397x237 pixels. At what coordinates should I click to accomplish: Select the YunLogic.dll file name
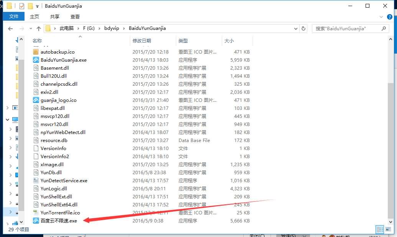point(54,189)
